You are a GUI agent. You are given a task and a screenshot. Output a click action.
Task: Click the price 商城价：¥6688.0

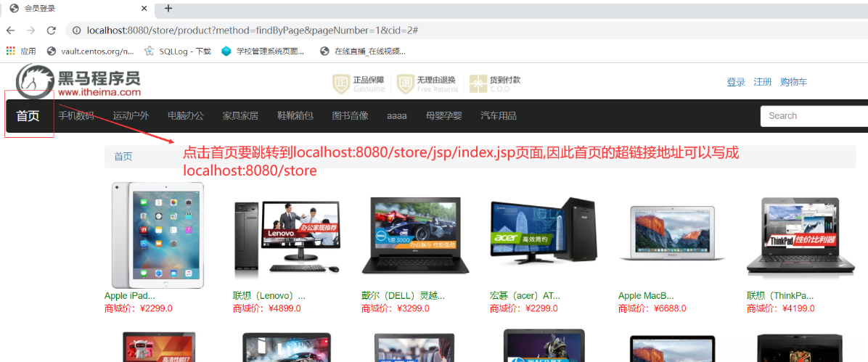coord(652,308)
